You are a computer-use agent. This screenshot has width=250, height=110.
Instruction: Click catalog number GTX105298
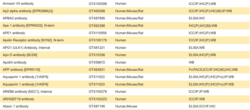[98, 4]
